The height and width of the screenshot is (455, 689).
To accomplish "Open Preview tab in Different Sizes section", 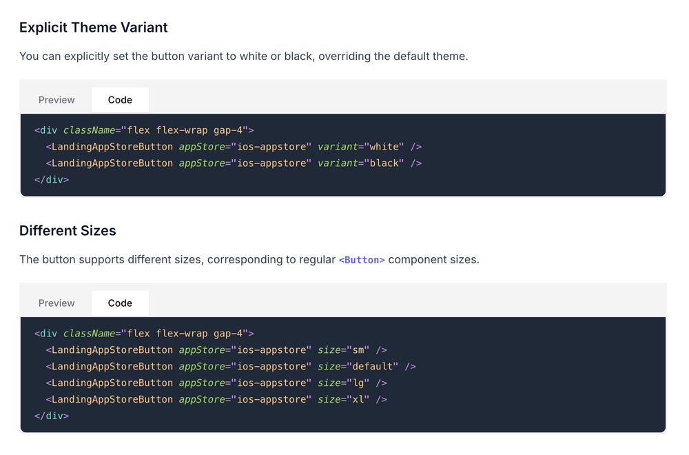I will point(56,303).
